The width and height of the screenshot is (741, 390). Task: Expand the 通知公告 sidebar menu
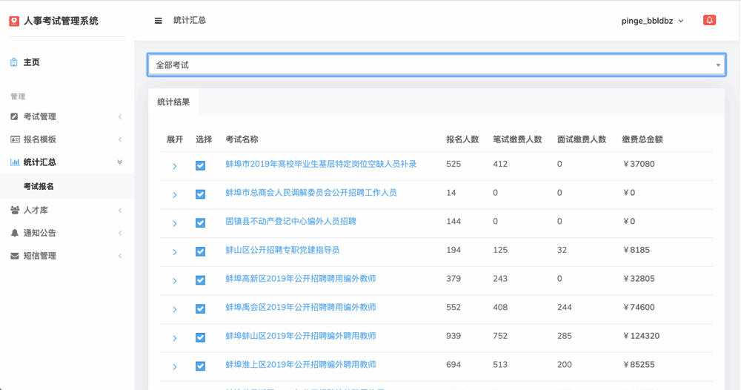(66, 233)
